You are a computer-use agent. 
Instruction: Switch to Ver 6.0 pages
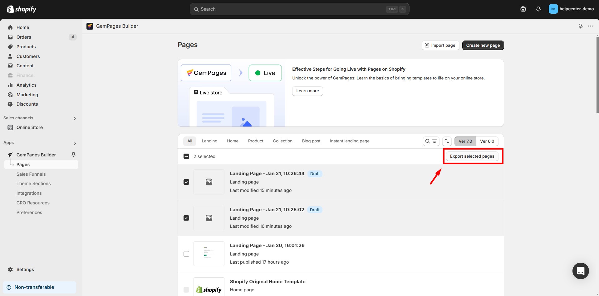[487, 141]
